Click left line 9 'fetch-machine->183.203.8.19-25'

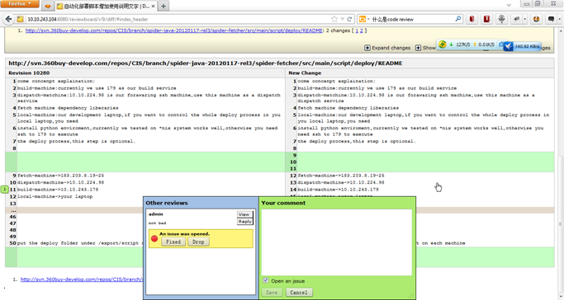coord(60,176)
